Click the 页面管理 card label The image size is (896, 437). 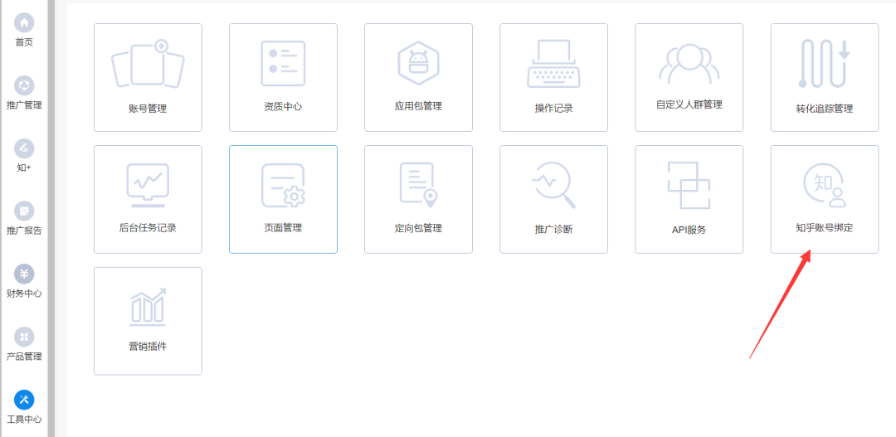pyautogui.click(x=283, y=228)
